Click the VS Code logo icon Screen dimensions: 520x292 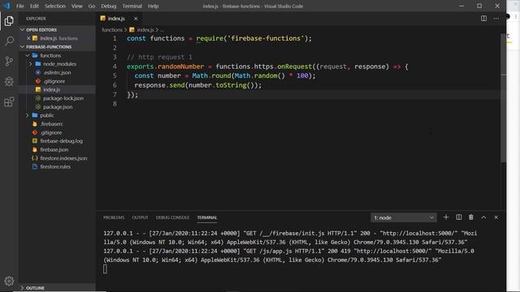6,6
